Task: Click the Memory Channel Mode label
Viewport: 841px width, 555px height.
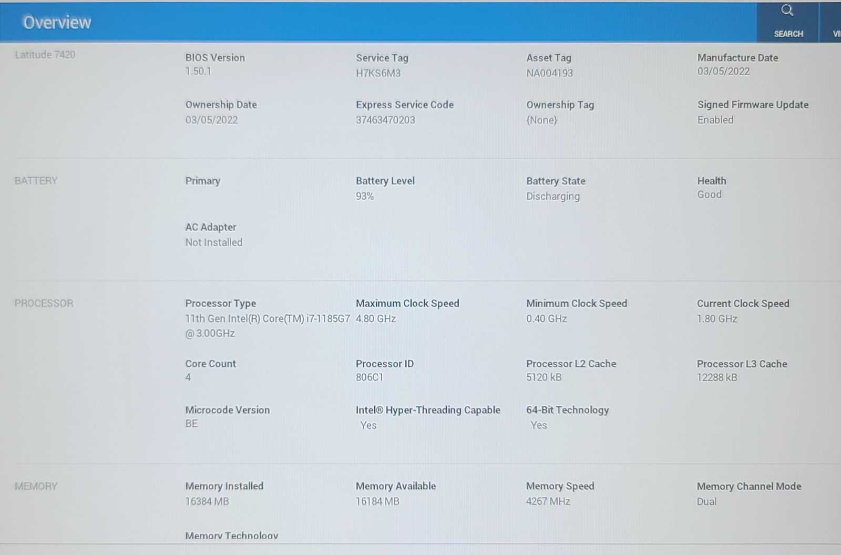Action: 749,486
